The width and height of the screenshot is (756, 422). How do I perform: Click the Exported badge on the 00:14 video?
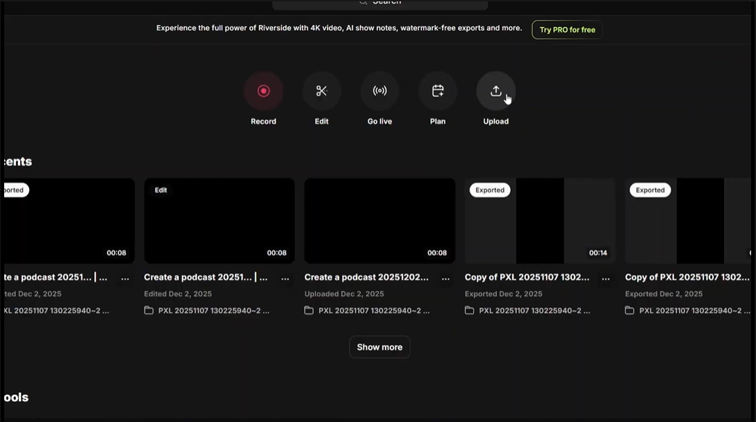490,190
